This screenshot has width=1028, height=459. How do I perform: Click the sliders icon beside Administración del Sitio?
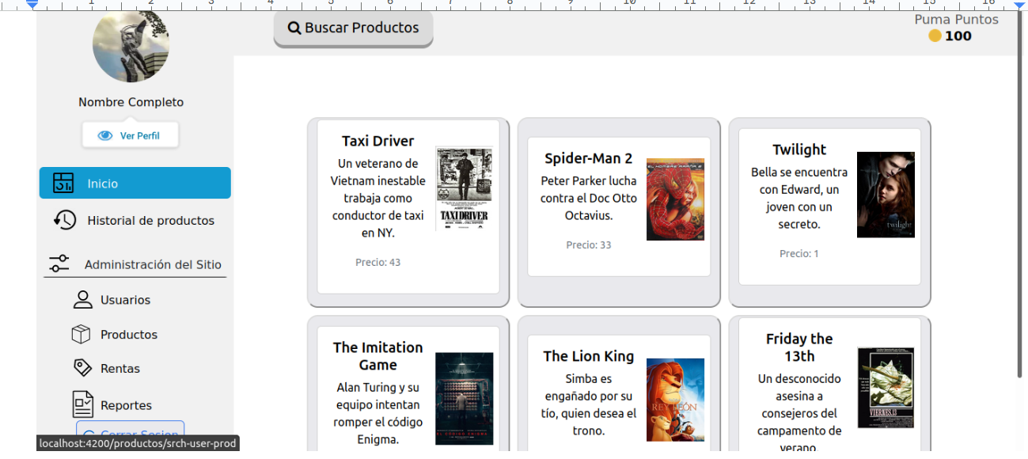click(x=59, y=264)
